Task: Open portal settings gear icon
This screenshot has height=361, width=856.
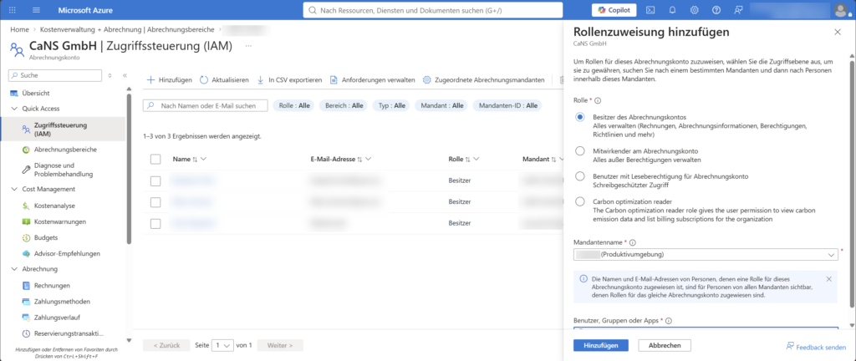Action: click(694, 10)
